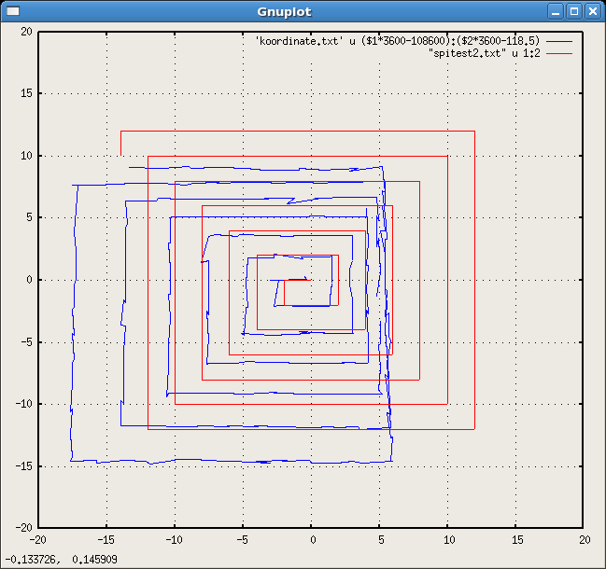This screenshot has height=569, width=606.
Task: Click the blue legend line sample
Action: [x=559, y=41]
